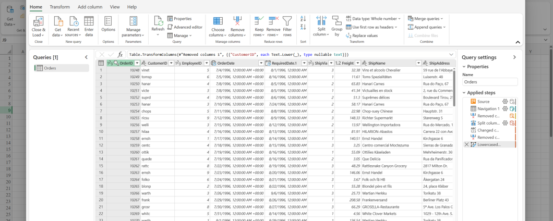Click the Group by icon
The height and width of the screenshot is (221, 553).
click(x=337, y=20)
